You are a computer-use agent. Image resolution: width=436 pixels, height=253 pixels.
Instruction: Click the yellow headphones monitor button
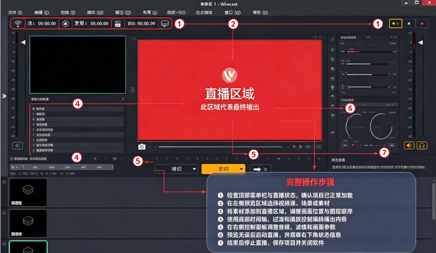click(x=422, y=145)
